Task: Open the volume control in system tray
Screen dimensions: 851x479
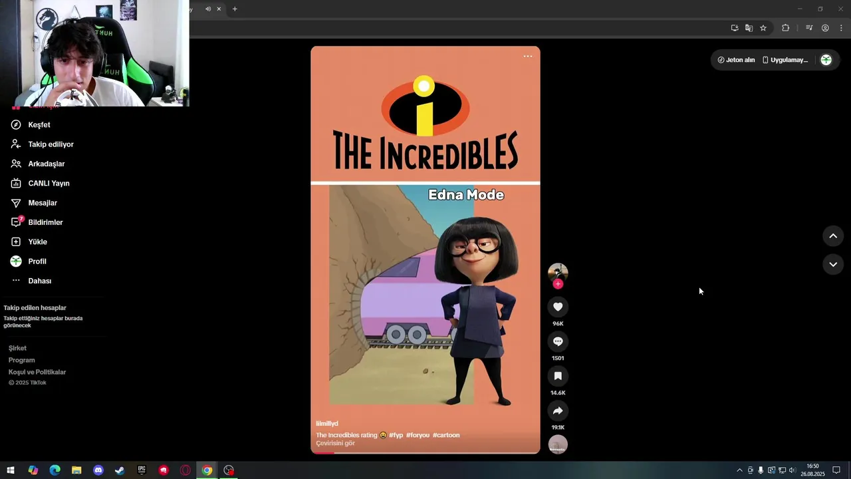Action: click(792, 470)
